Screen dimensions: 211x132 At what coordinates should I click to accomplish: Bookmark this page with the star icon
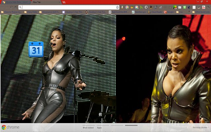click(x=117, y=7)
